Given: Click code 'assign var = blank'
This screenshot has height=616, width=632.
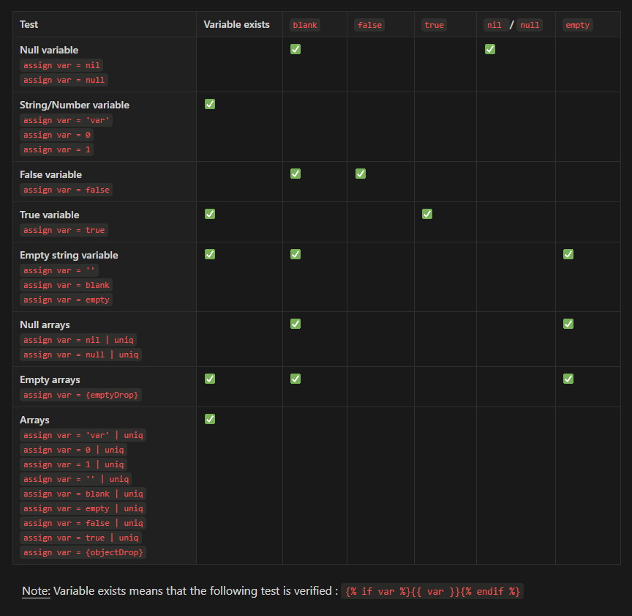Looking at the screenshot, I should coord(66,285).
